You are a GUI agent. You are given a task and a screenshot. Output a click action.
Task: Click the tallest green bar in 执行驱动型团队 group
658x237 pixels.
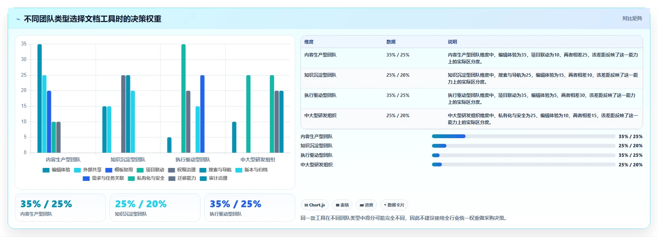[x=183, y=98]
